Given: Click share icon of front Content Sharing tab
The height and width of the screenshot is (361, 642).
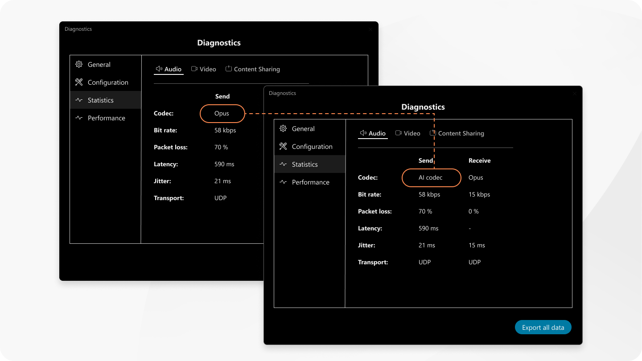Looking at the screenshot, I should 433,133.
